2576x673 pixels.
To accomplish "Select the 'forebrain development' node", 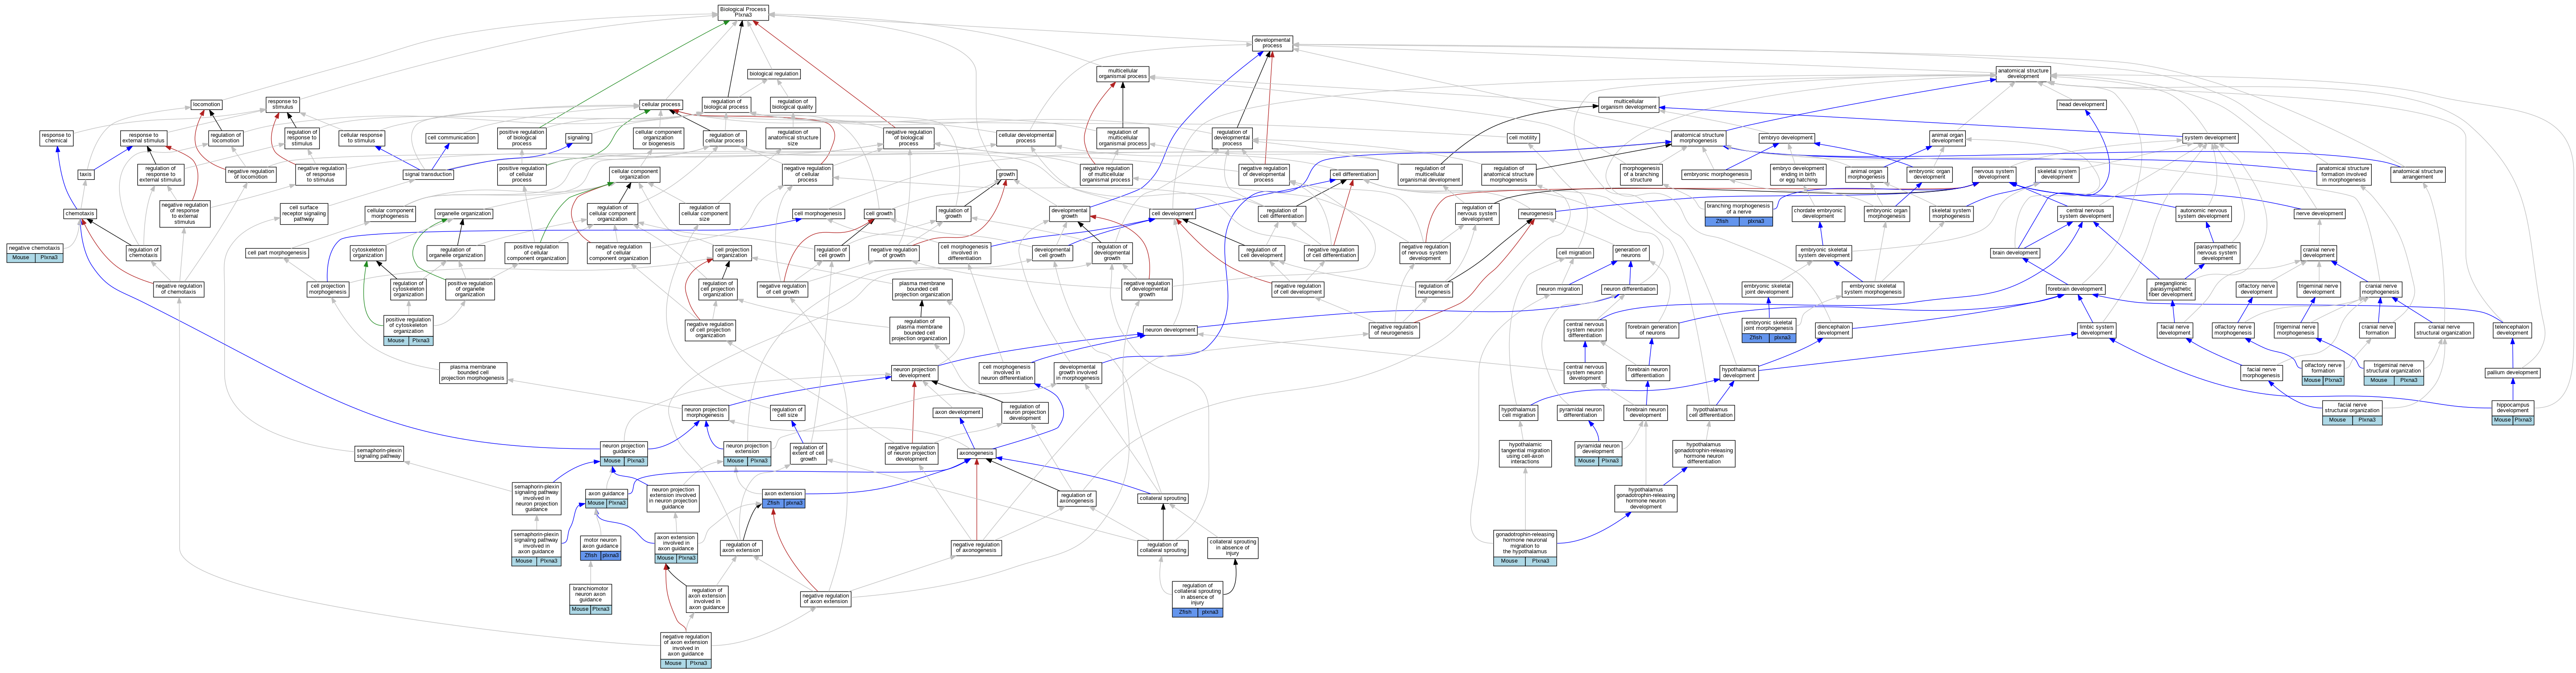I will coord(2075,289).
